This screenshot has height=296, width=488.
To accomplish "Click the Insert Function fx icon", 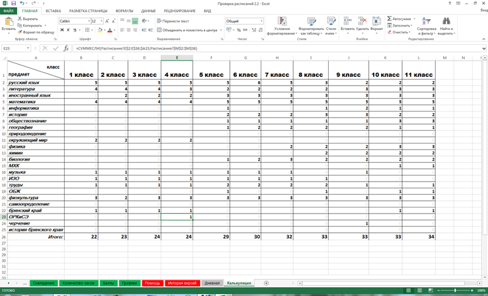I will tap(66, 49).
